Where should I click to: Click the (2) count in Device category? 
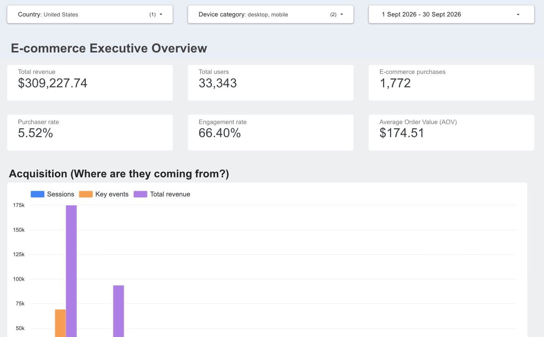(x=333, y=15)
